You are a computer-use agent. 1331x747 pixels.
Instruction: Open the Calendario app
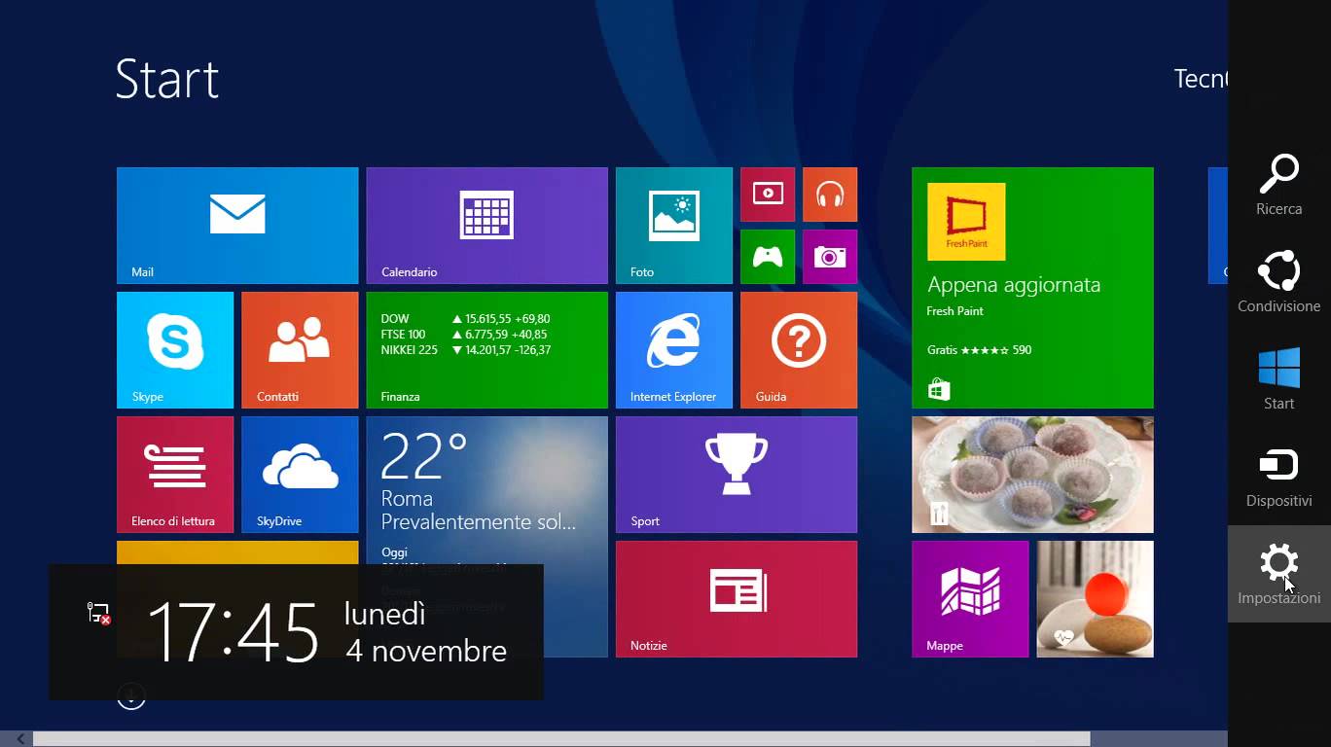486,225
